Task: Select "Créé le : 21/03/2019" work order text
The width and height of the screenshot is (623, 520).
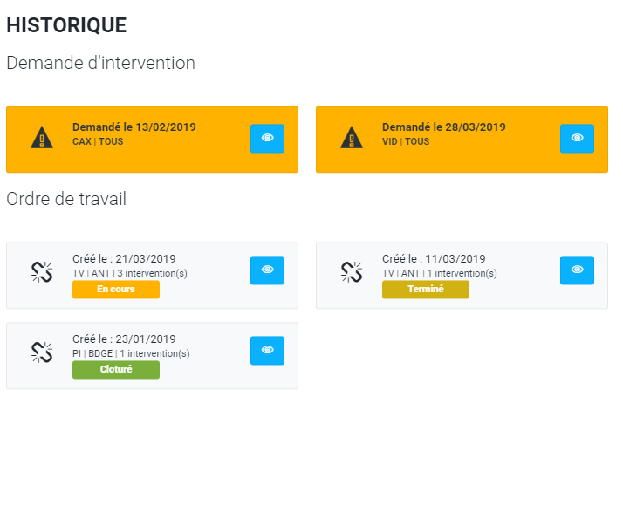Action: (124, 259)
